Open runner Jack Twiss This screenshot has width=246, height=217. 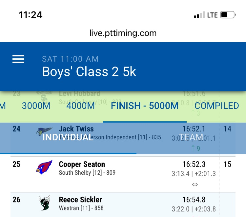tap(76, 129)
